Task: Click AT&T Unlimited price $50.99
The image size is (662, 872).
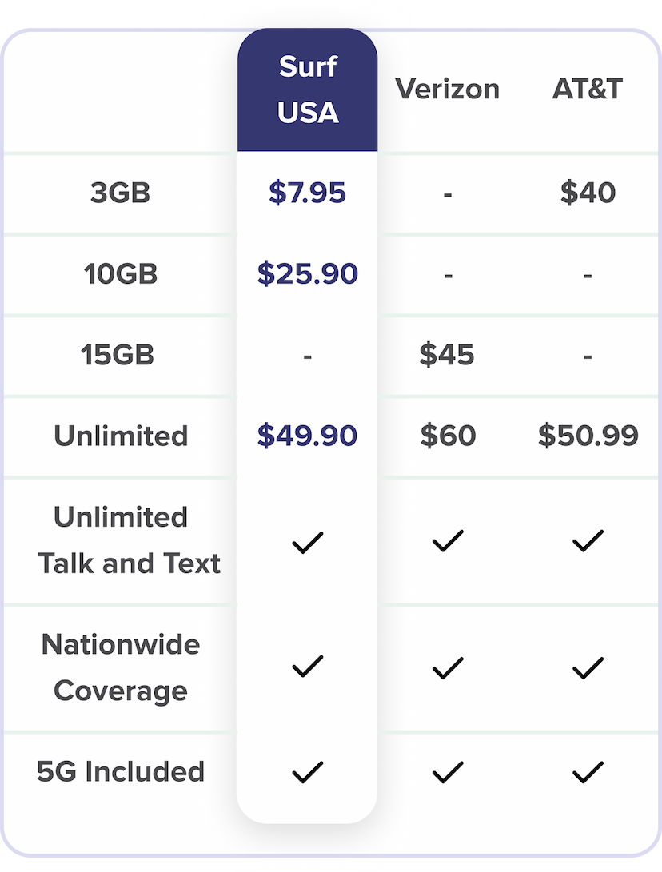Action: tap(588, 436)
